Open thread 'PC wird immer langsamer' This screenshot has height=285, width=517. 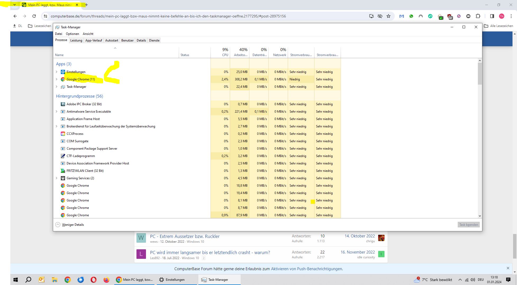[210, 252]
